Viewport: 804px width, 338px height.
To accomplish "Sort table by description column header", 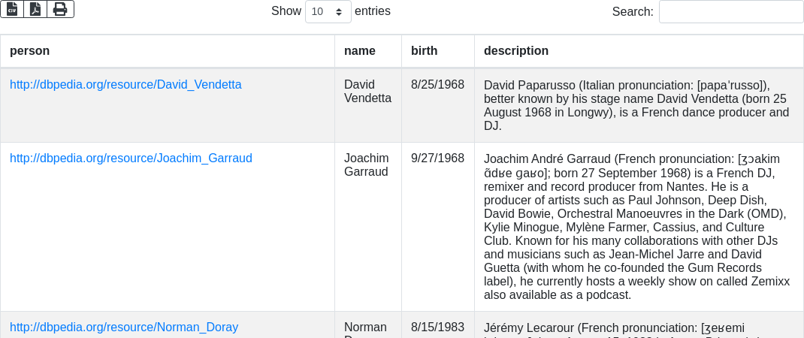I will [x=516, y=51].
